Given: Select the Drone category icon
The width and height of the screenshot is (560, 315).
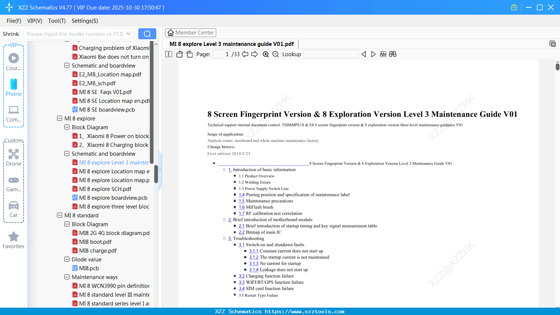Looking at the screenshot, I should [14, 157].
